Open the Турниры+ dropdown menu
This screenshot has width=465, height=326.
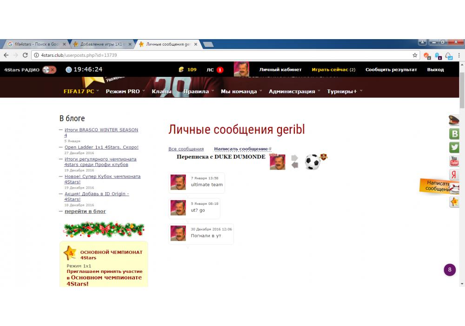pyautogui.click(x=344, y=91)
